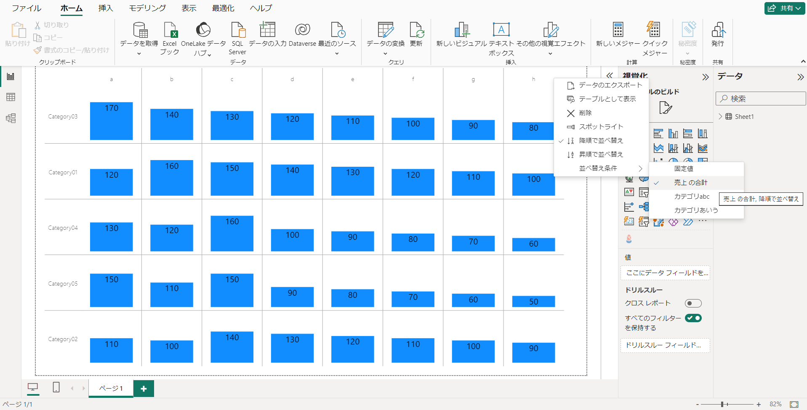Click the SQL Server data source icon
The height and width of the screenshot is (410, 807).
click(x=238, y=30)
